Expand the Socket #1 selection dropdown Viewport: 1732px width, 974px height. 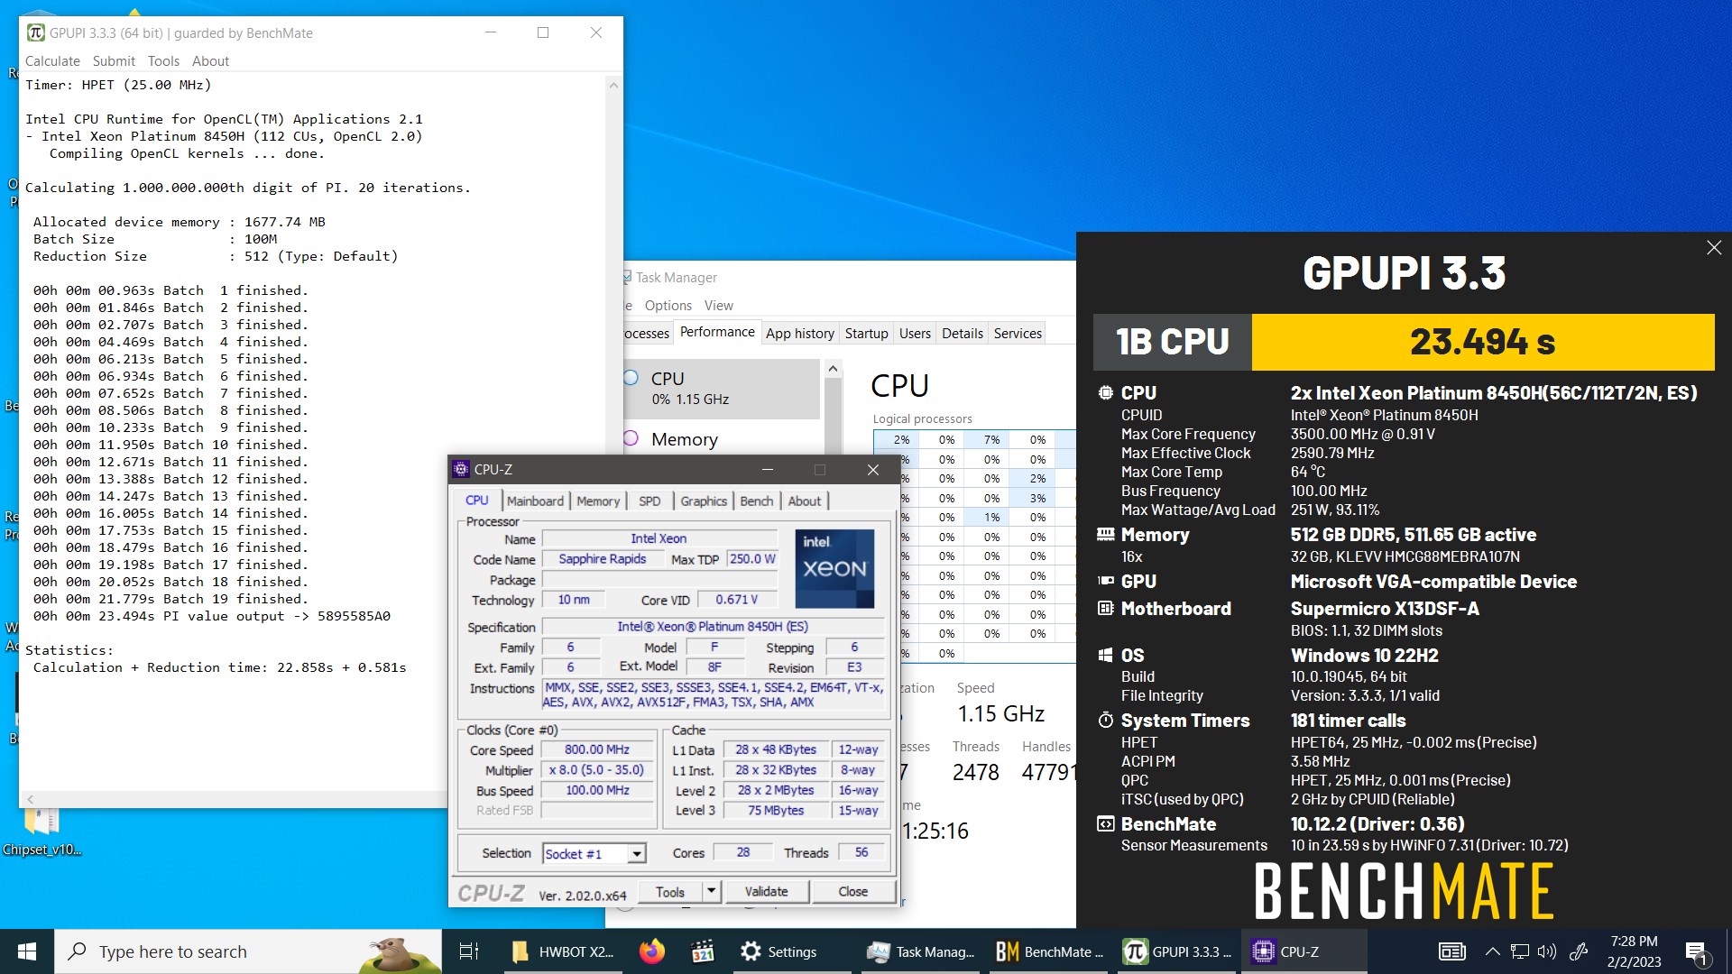(x=638, y=853)
